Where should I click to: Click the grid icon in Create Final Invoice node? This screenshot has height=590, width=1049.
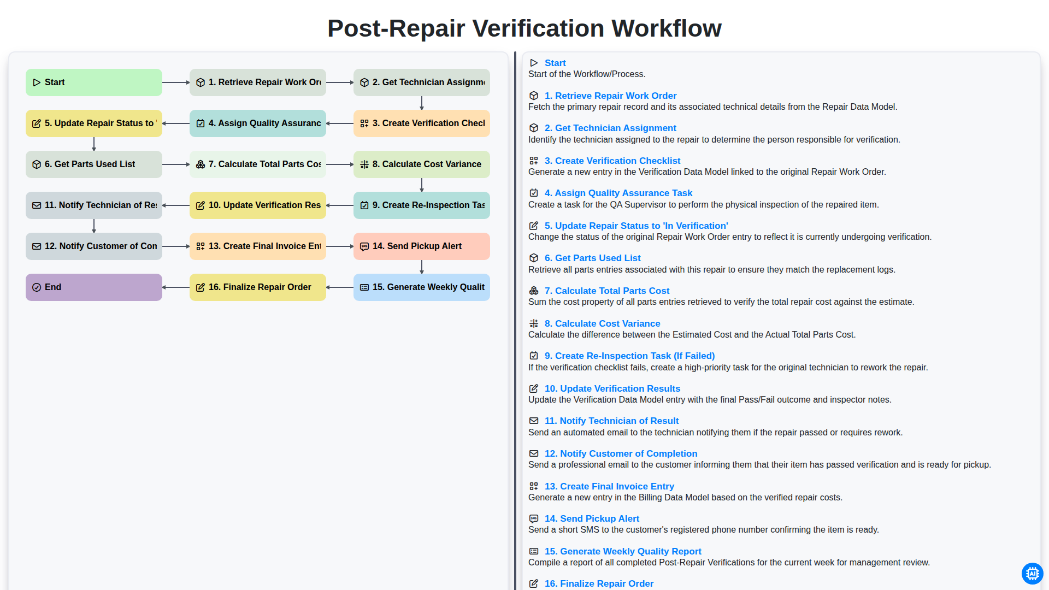point(201,246)
